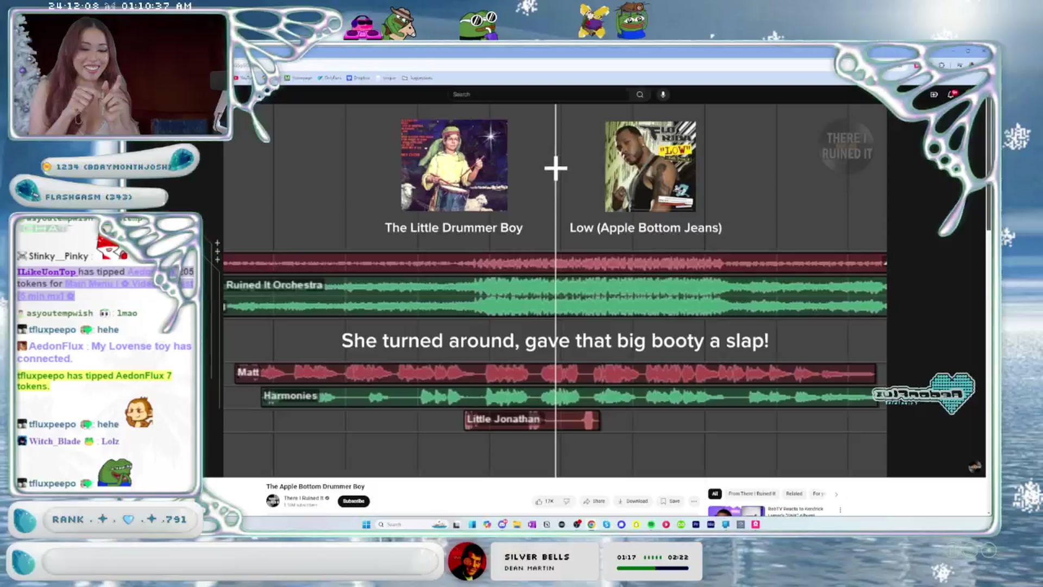Click the thumbs down dislike icon
Viewport: 1043px width, 587px height.
567,501
